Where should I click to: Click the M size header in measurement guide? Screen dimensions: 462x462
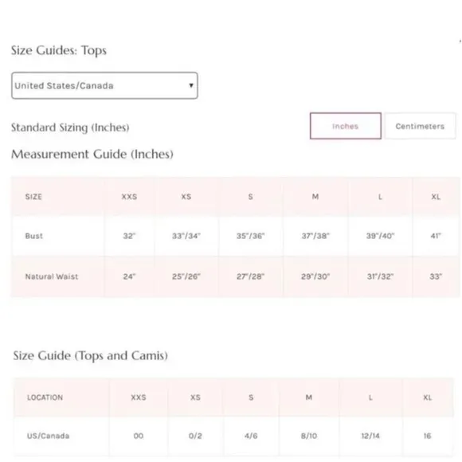click(315, 197)
